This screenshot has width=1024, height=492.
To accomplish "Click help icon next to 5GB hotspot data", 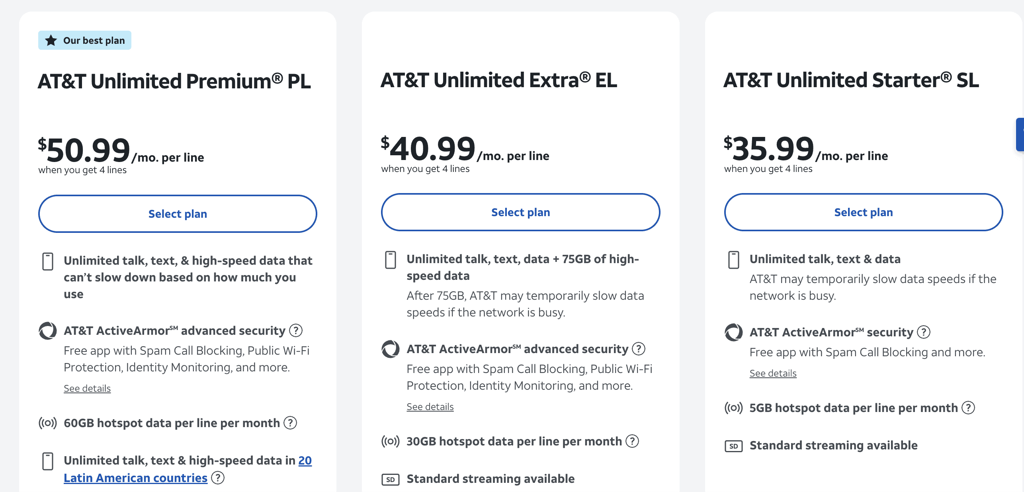I will (968, 408).
